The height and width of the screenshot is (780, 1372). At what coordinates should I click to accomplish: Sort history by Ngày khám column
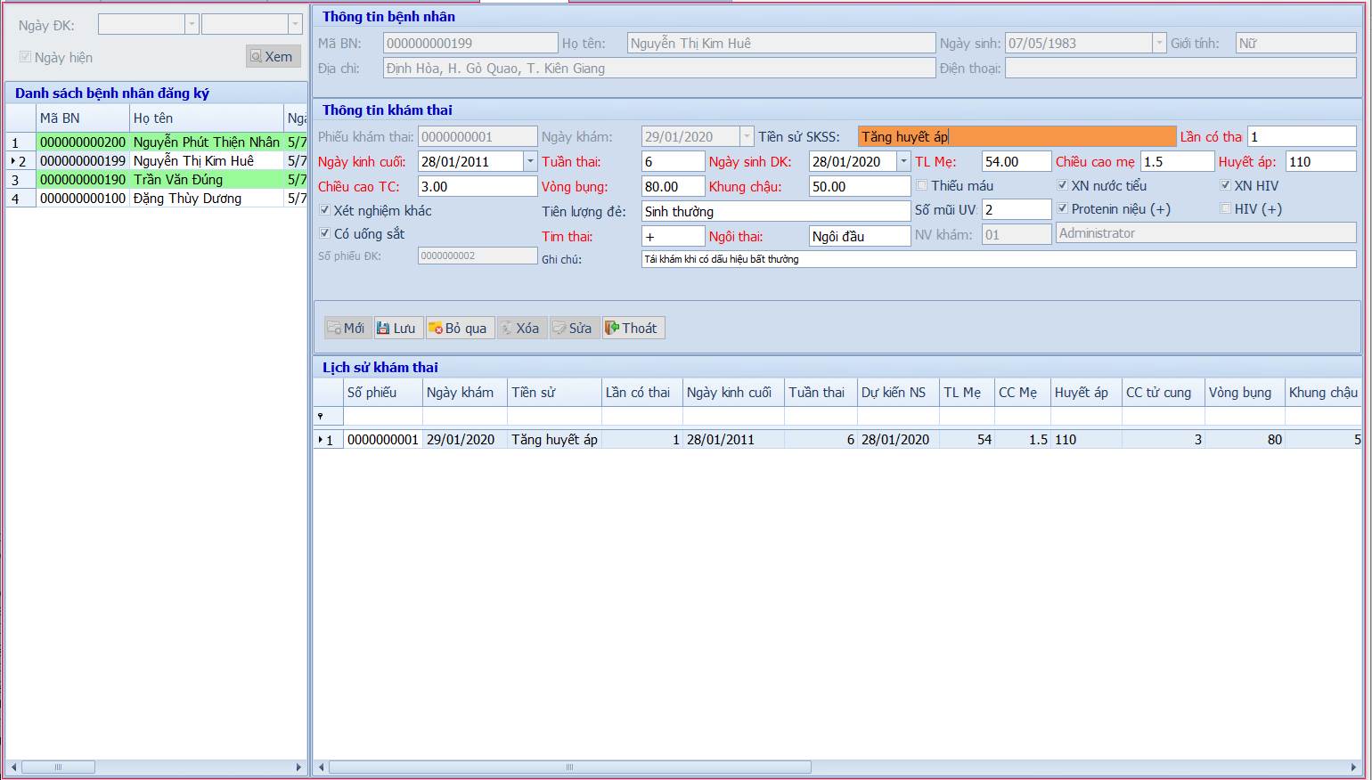click(465, 392)
